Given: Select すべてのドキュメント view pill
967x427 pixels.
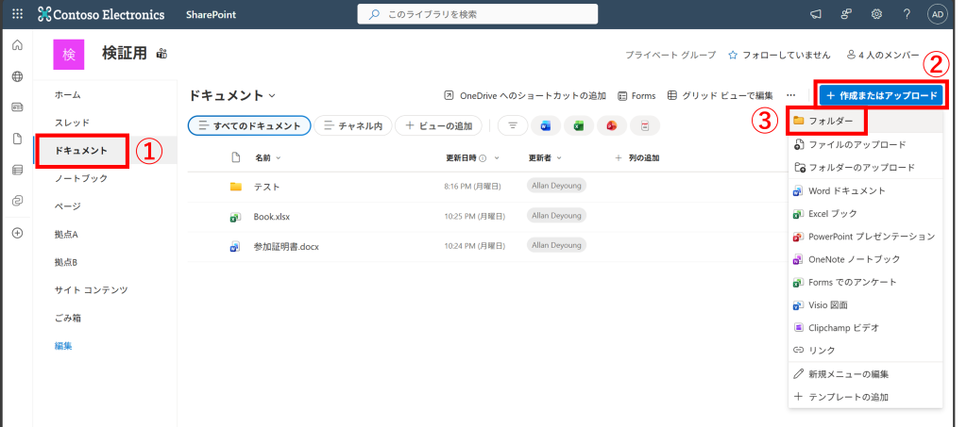Looking at the screenshot, I should point(249,125).
